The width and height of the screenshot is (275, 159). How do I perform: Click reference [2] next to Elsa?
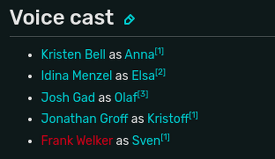[160, 73]
